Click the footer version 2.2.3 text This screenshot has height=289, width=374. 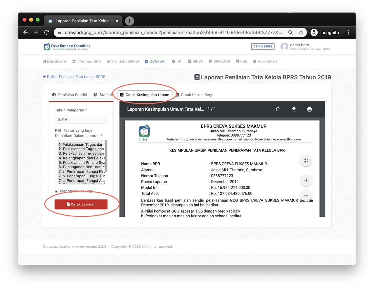click(75, 247)
